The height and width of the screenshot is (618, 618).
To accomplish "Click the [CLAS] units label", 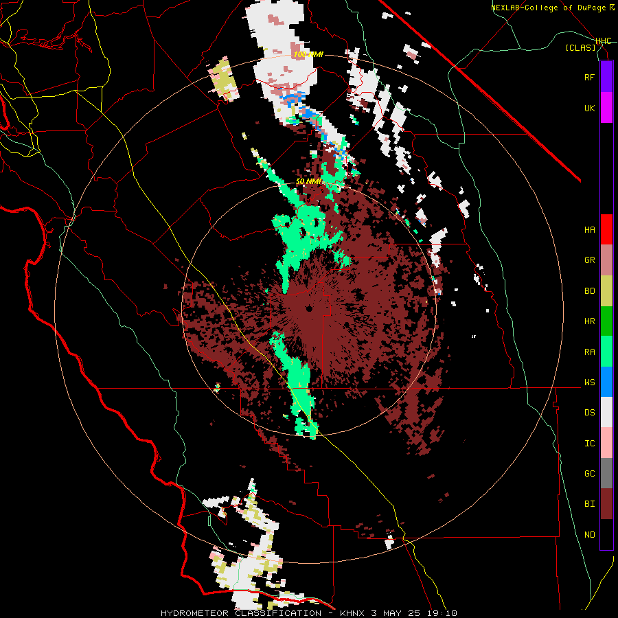I will [580, 47].
